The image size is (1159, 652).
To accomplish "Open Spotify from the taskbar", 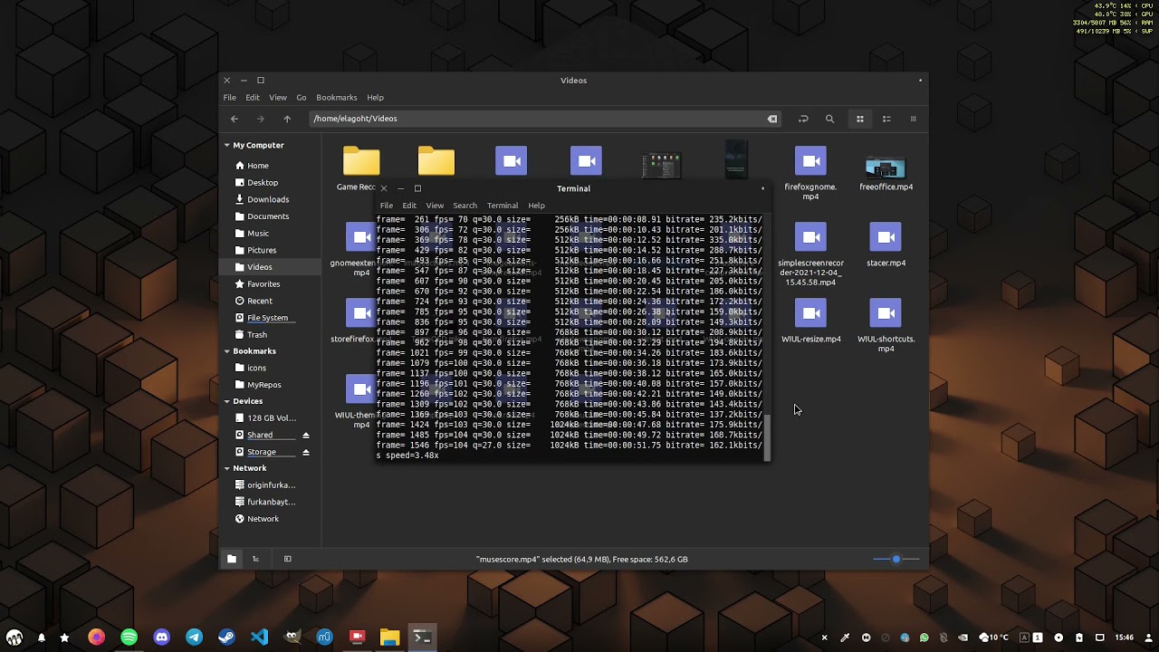I will (129, 638).
